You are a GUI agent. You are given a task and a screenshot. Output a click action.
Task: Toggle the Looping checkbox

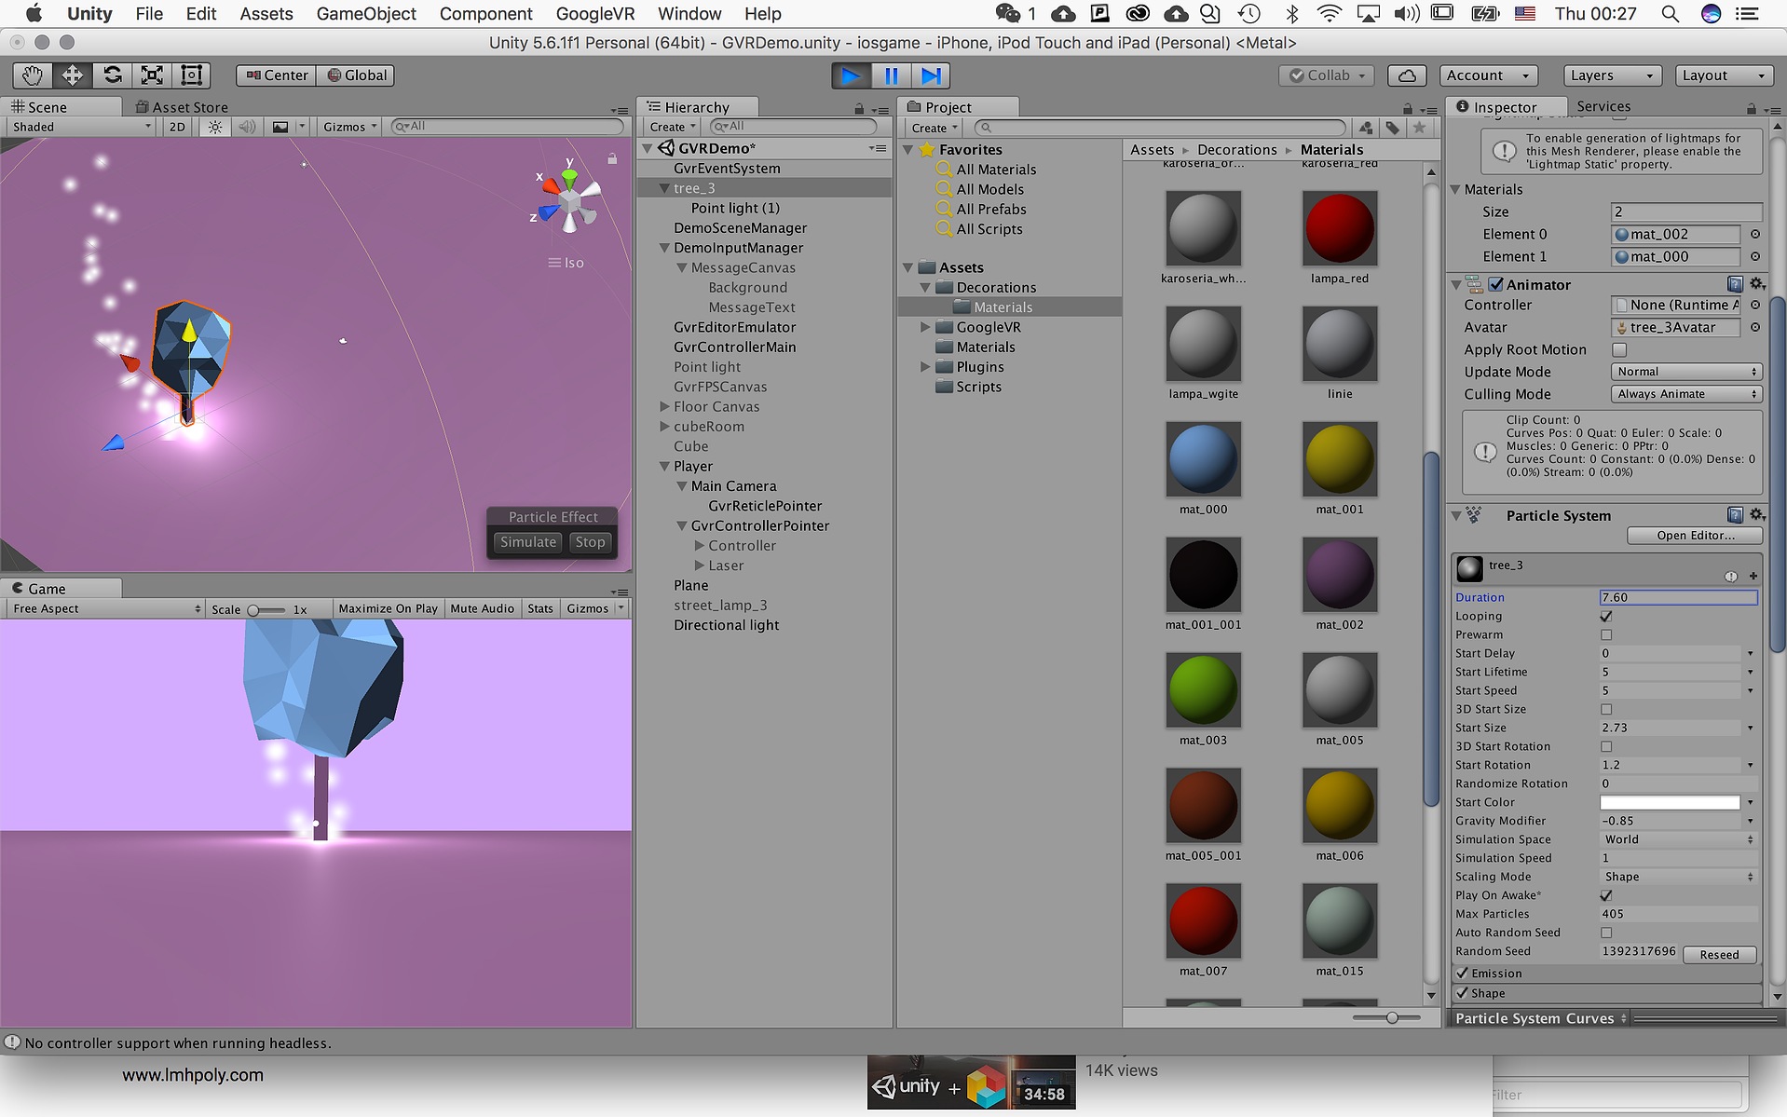(1606, 617)
